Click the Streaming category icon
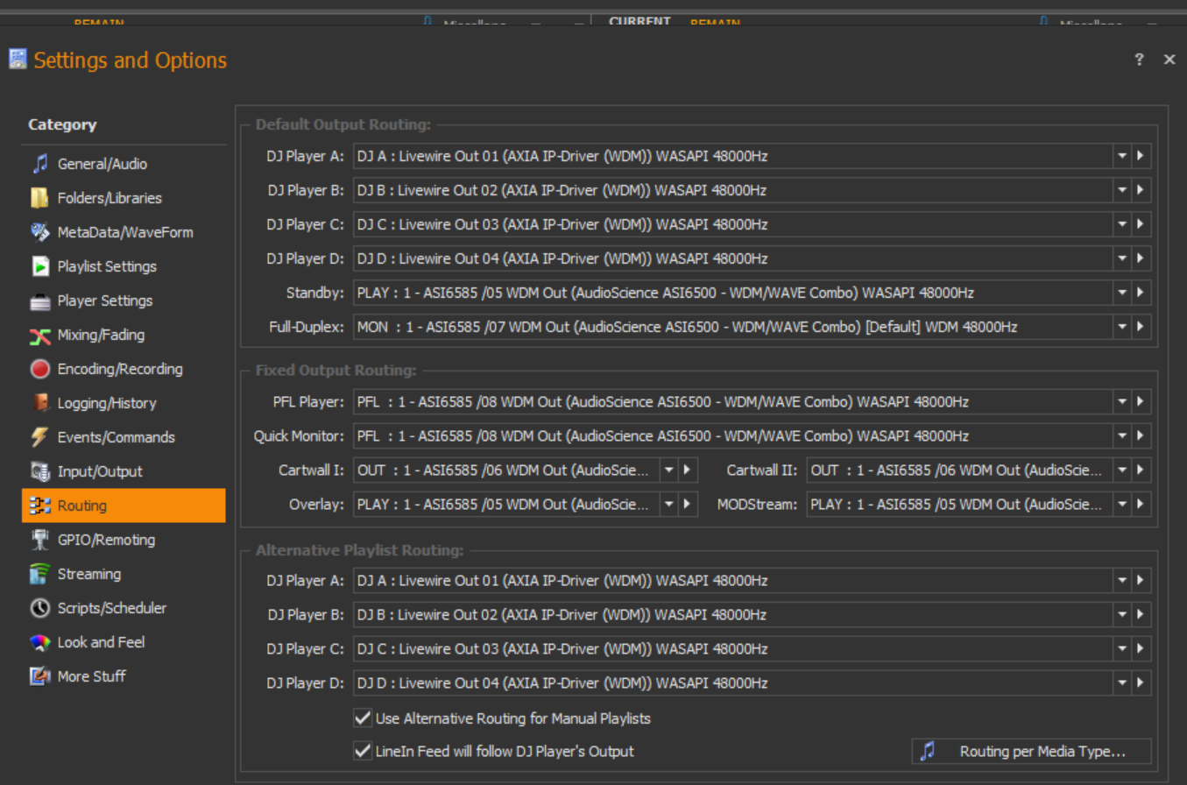Image resolution: width=1187 pixels, height=785 pixels. [40, 574]
